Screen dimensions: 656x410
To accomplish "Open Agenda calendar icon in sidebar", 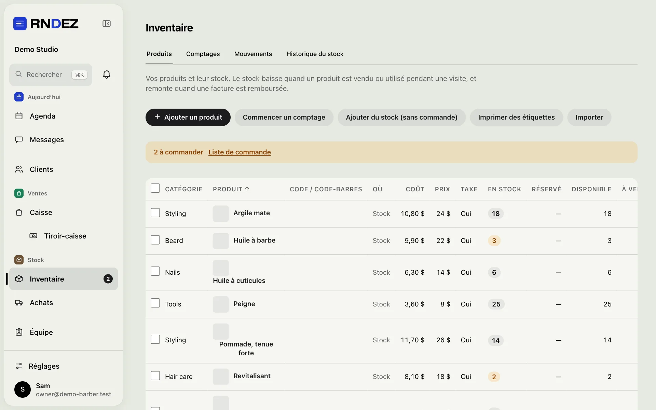I will coord(19,116).
